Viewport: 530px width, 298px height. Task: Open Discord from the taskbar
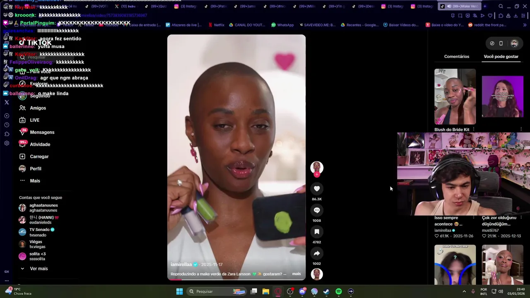pos(302,291)
